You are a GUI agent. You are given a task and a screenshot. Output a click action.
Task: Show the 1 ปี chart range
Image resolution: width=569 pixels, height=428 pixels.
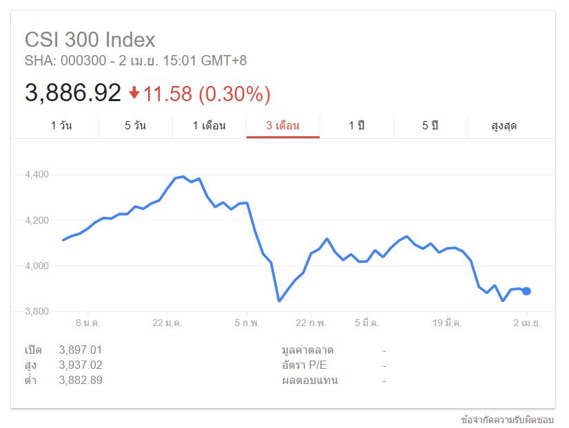point(356,126)
